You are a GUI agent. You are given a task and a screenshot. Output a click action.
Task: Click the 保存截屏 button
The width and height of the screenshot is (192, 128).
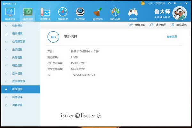158,25
